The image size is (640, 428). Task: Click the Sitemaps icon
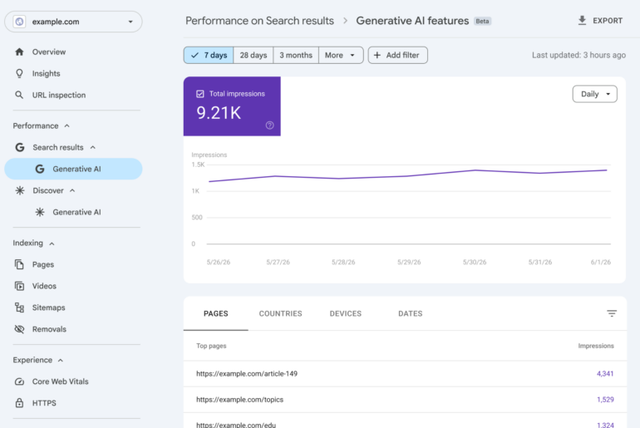[19, 307]
